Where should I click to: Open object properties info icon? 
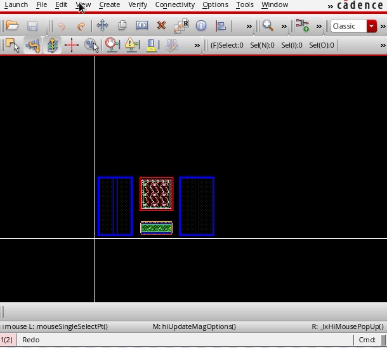click(x=201, y=26)
